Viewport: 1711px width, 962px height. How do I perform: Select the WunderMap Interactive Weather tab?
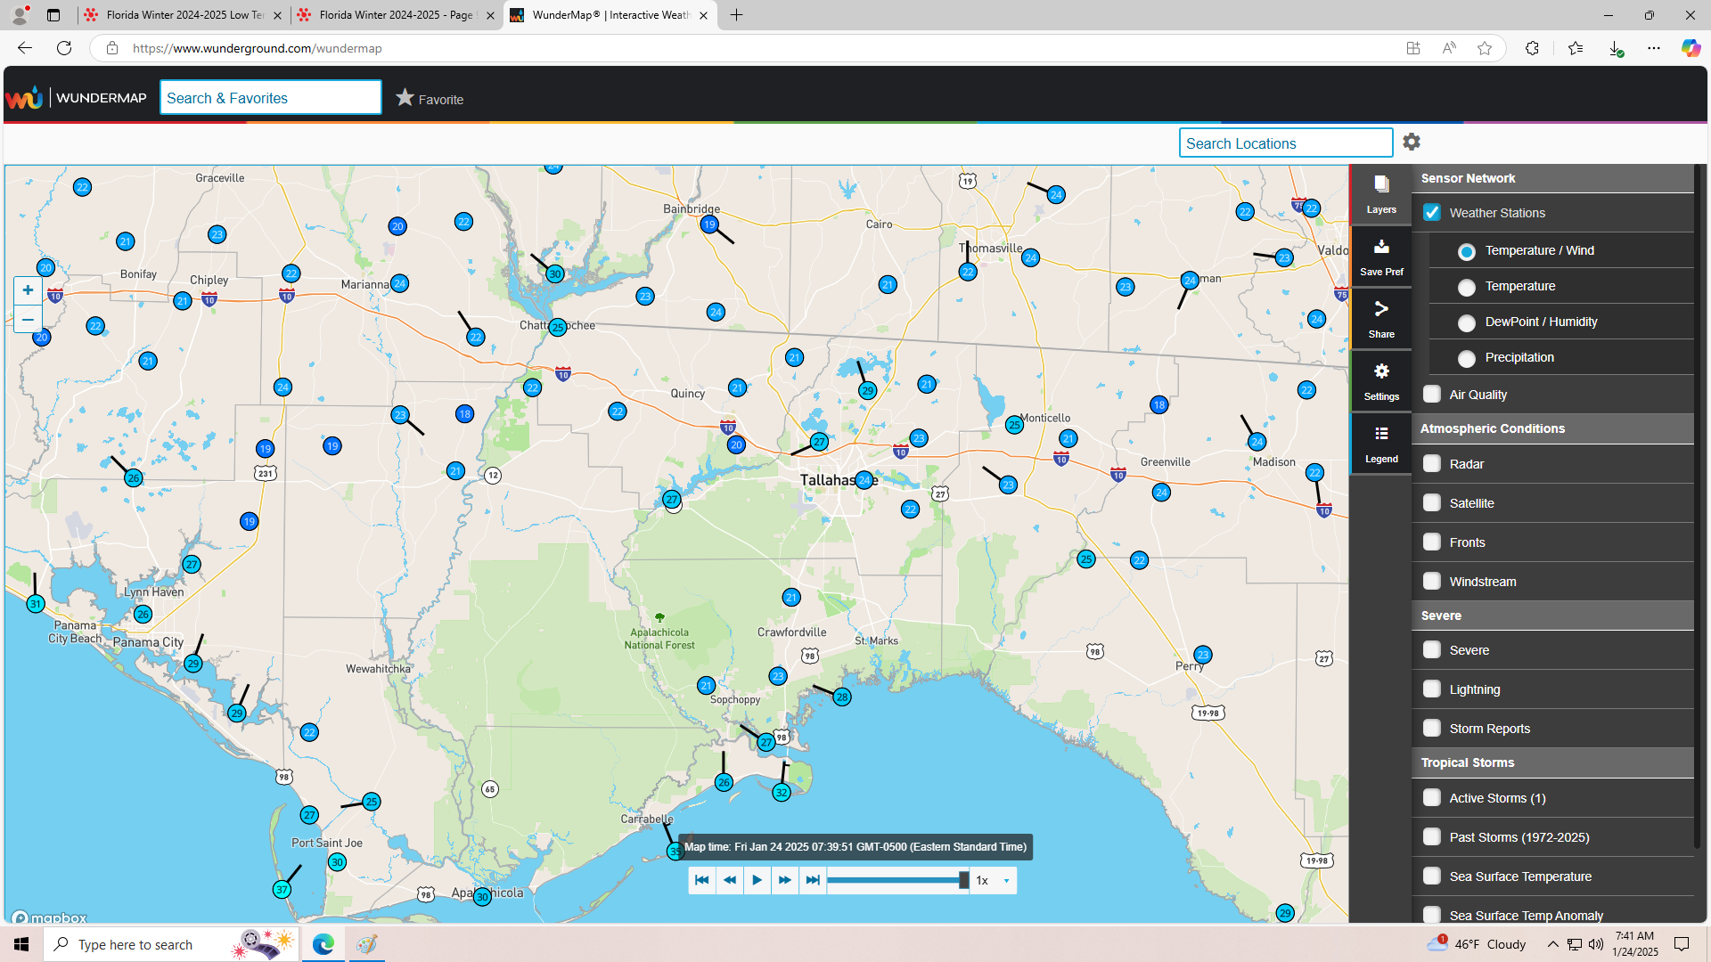click(610, 15)
